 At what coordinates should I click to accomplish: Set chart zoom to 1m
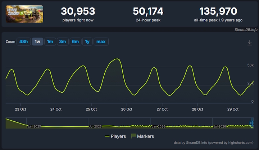click(x=50, y=42)
